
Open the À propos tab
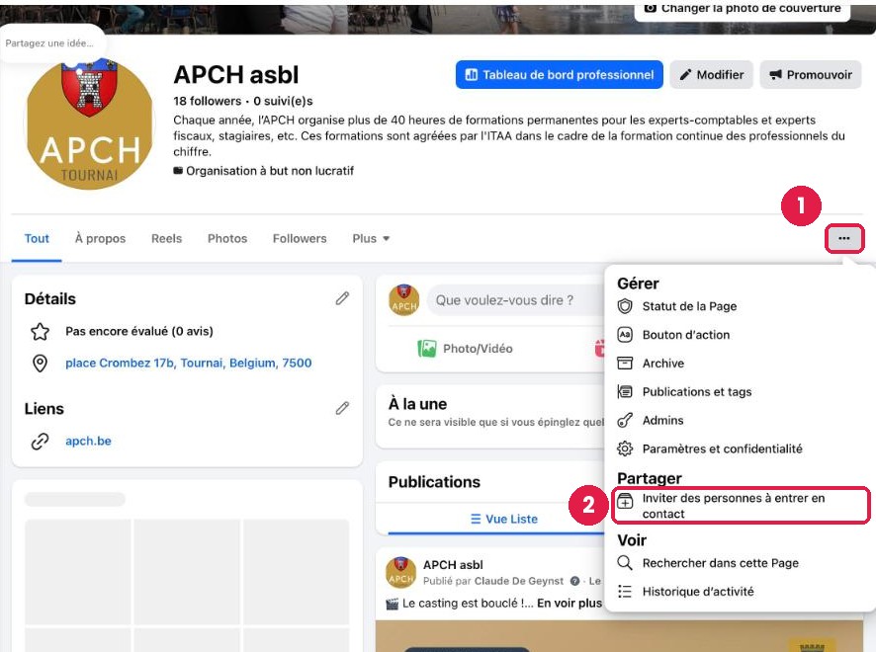click(x=100, y=238)
